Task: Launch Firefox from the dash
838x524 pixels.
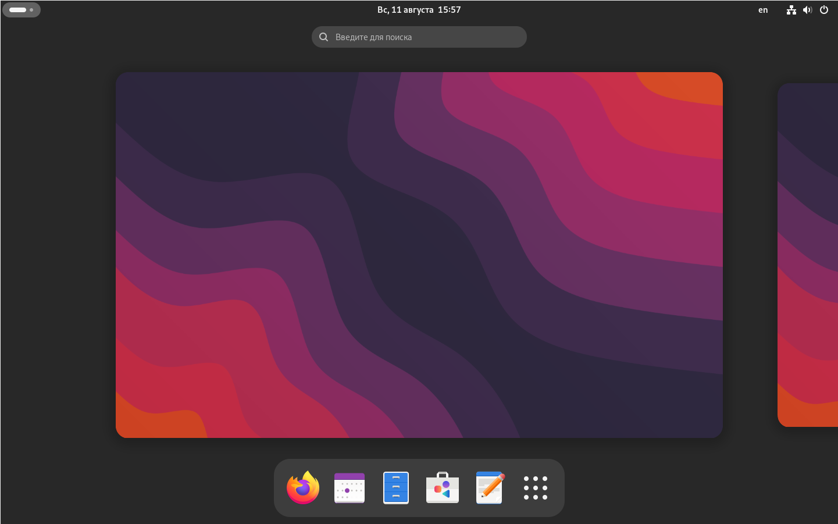Action: [x=303, y=488]
